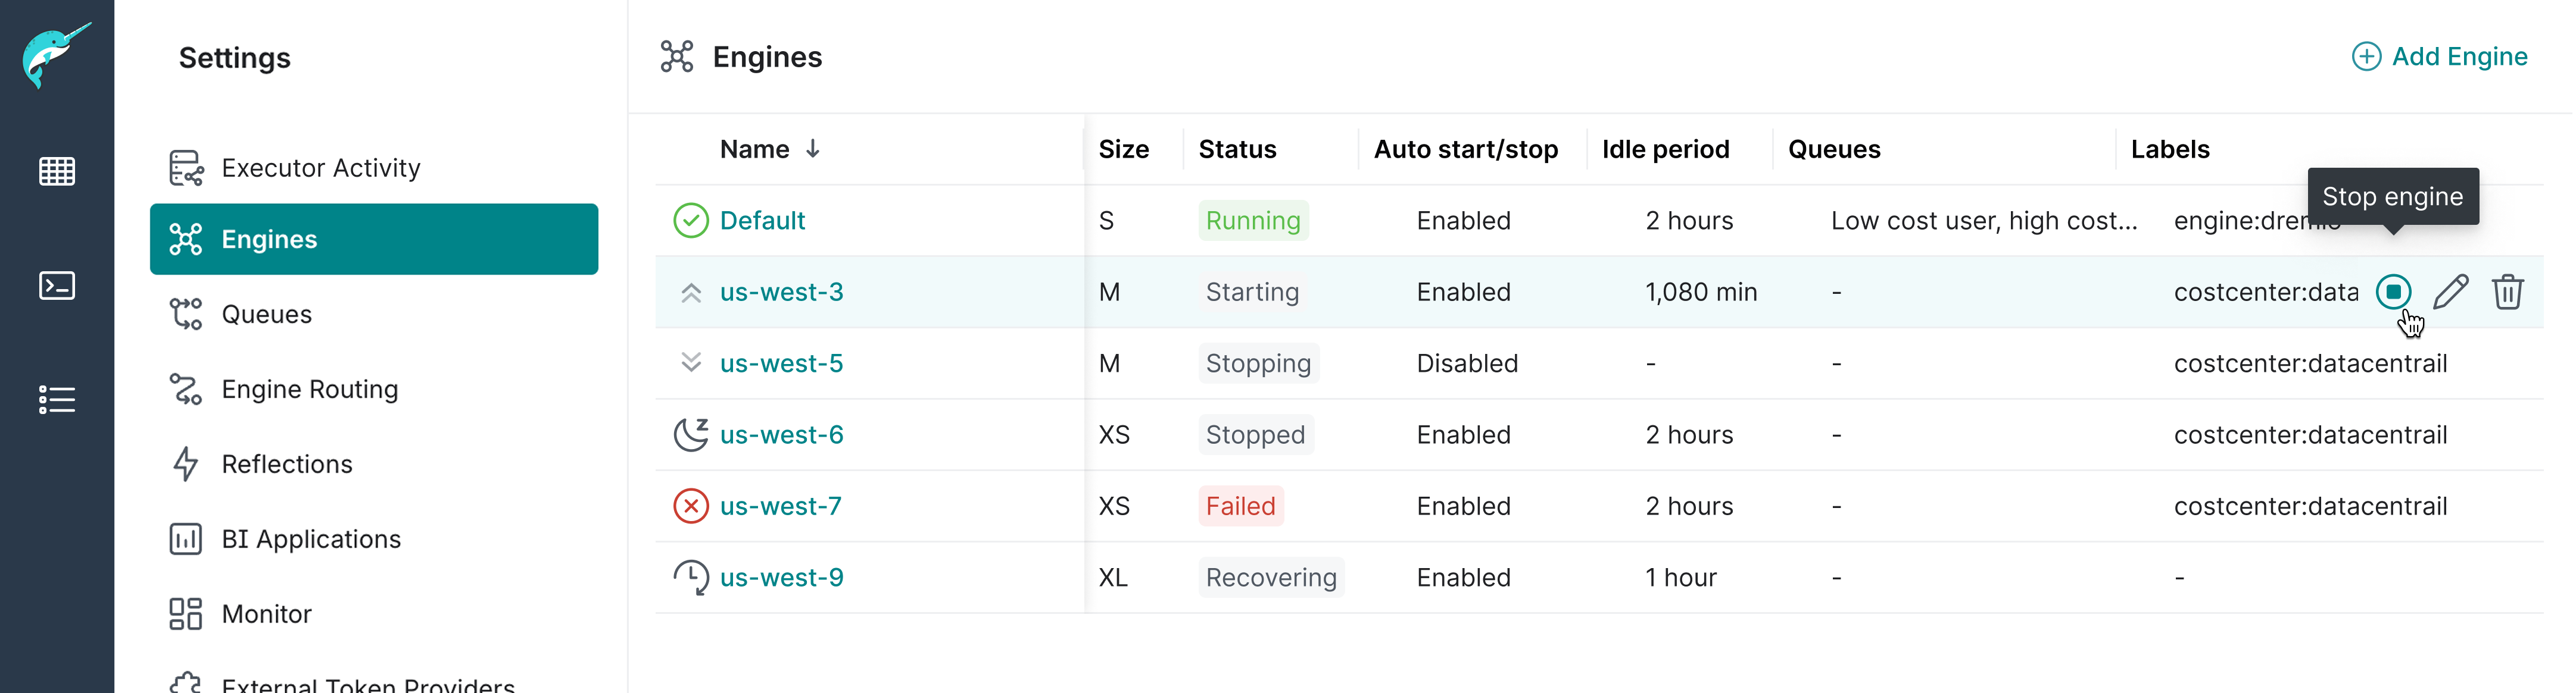Viewport: 2576px width, 693px height.
Task: Open the Reflections settings section
Action: pos(287,465)
